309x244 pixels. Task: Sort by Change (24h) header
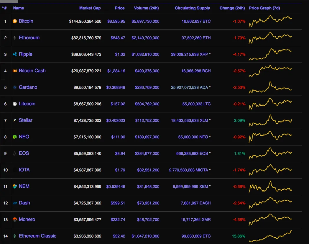[232, 8]
